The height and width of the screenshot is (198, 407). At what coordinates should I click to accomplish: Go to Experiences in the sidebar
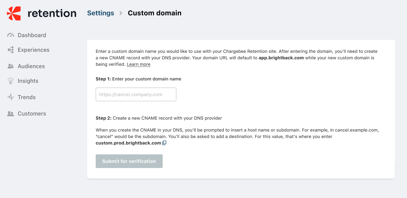tap(33, 50)
